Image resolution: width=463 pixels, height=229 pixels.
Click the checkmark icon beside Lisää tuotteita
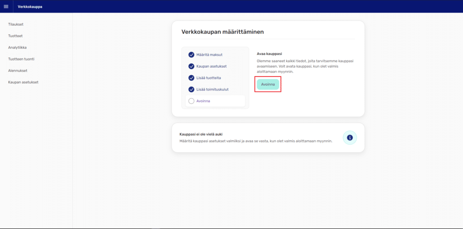tap(191, 78)
